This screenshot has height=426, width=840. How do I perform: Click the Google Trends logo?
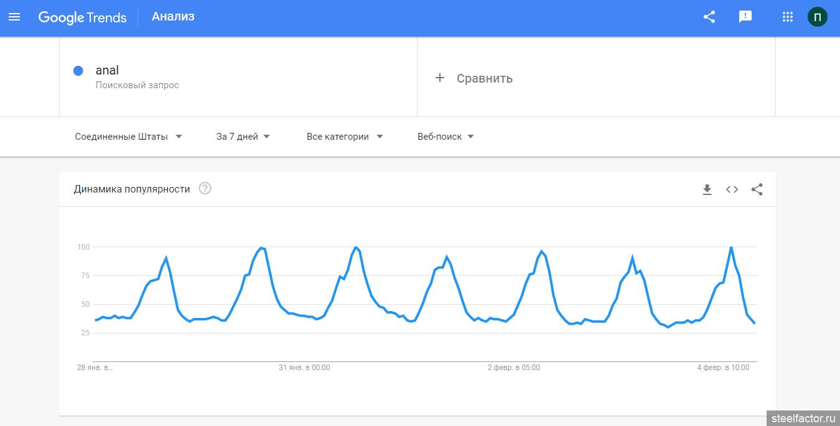[82, 17]
